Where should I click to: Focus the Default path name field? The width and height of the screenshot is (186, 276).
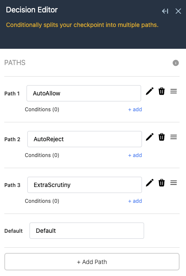87,231
